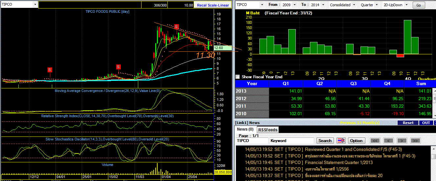Select the 2010 year row header

(x=252, y=114)
